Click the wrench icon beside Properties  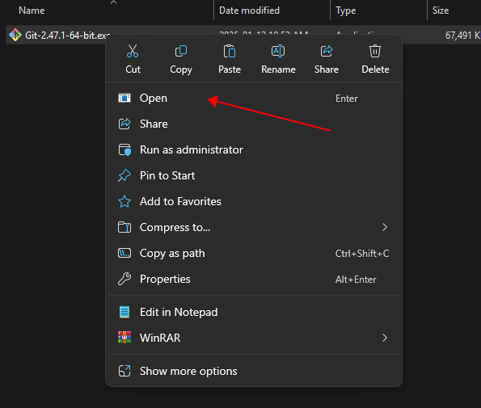[x=124, y=279]
